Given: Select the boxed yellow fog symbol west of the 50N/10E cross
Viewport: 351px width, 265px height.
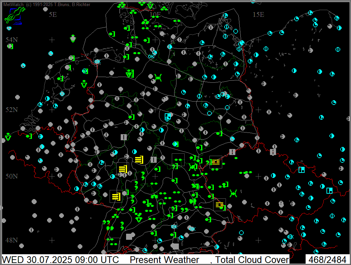Looking at the screenshot, I should coord(123,169).
